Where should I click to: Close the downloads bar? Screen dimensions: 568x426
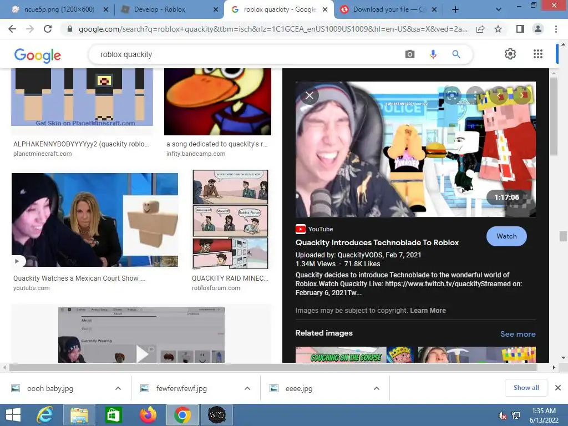coord(558,388)
